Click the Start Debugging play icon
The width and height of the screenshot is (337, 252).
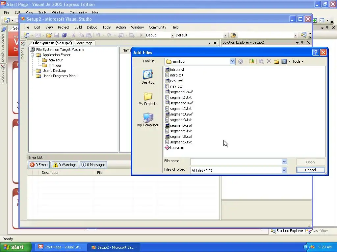141,35
